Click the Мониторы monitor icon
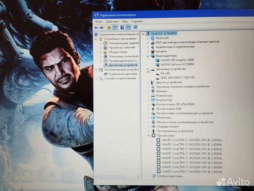Viewport: 254px width, 191px height. 153,118
